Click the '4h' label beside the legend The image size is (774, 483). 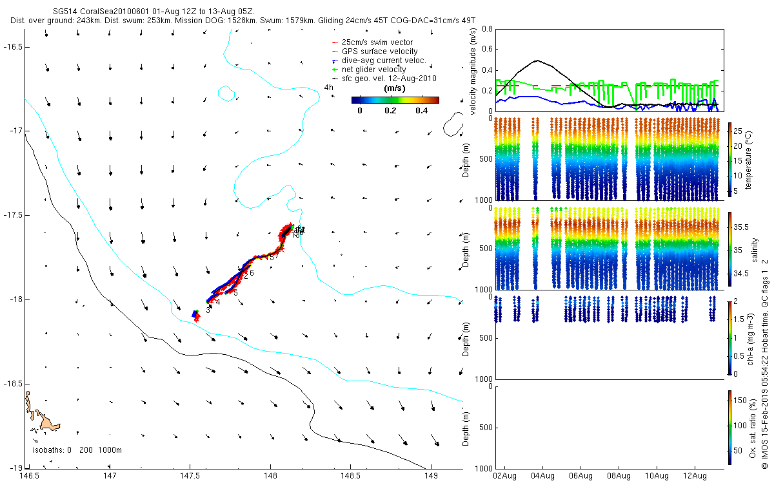click(x=328, y=88)
